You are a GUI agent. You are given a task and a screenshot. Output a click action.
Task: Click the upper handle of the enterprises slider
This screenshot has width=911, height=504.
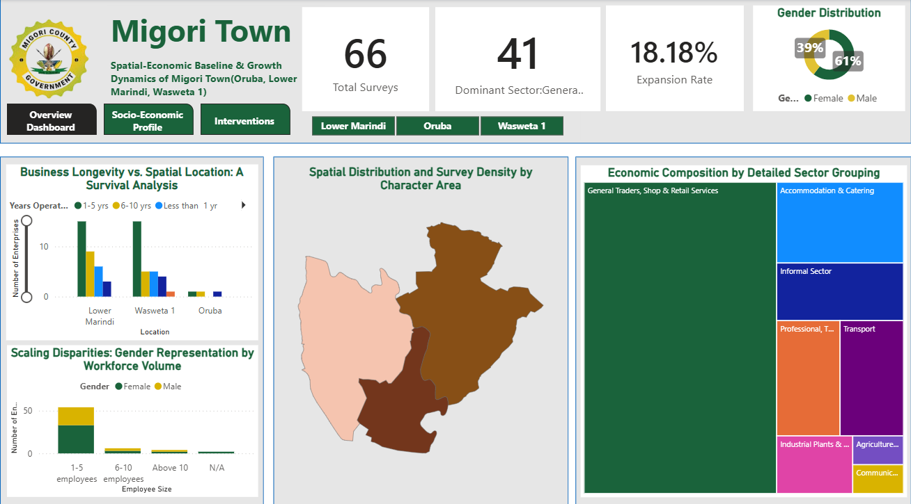coord(26,221)
